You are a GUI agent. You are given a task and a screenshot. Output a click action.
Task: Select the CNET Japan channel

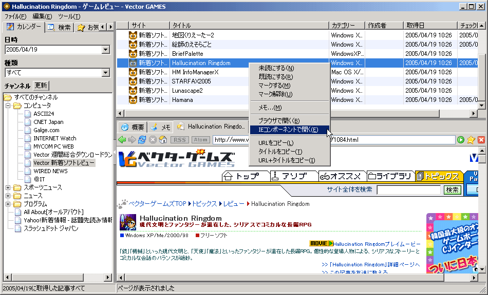point(48,122)
